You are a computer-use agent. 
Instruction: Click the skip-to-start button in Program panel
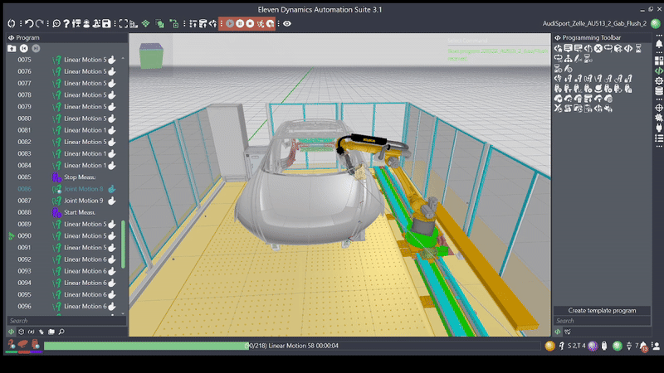pyautogui.click(x=24, y=49)
